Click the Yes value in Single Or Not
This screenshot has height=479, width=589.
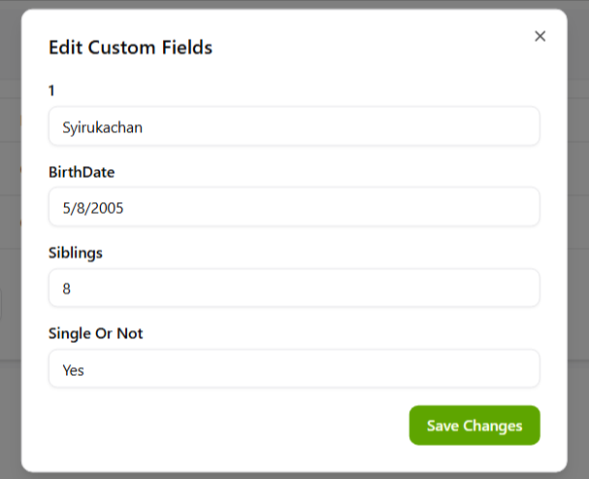(x=74, y=369)
